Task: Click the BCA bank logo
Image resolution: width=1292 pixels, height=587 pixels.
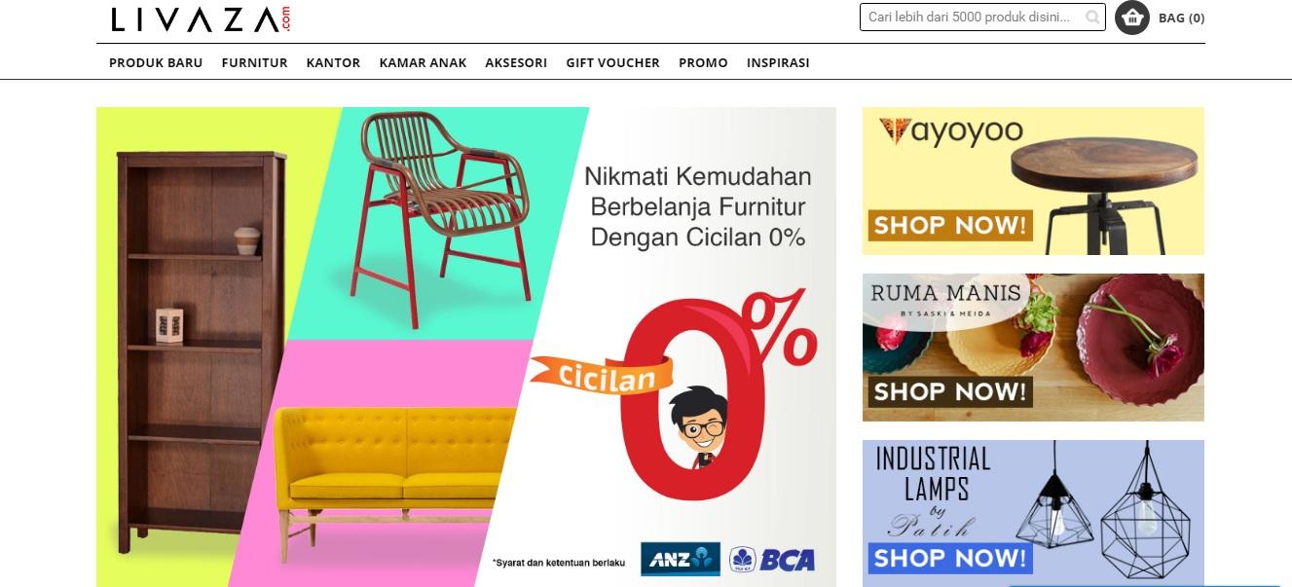Action: [x=773, y=560]
